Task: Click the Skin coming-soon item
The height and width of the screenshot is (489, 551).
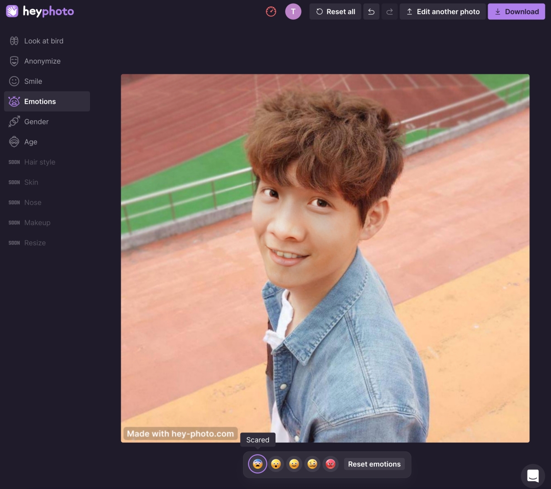Action: (47, 182)
